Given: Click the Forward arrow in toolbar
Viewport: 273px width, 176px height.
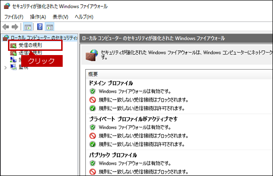Looking at the screenshot, I should coord(15,27).
